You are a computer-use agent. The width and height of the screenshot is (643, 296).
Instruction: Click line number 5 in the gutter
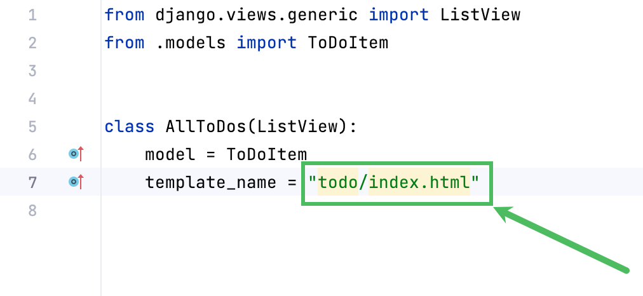click(x=32, y=126)
